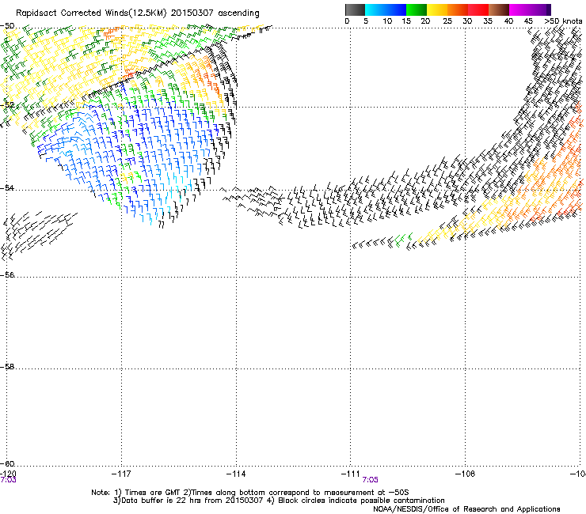
Task: Click the legend tick label '40'
Action: 508,21
